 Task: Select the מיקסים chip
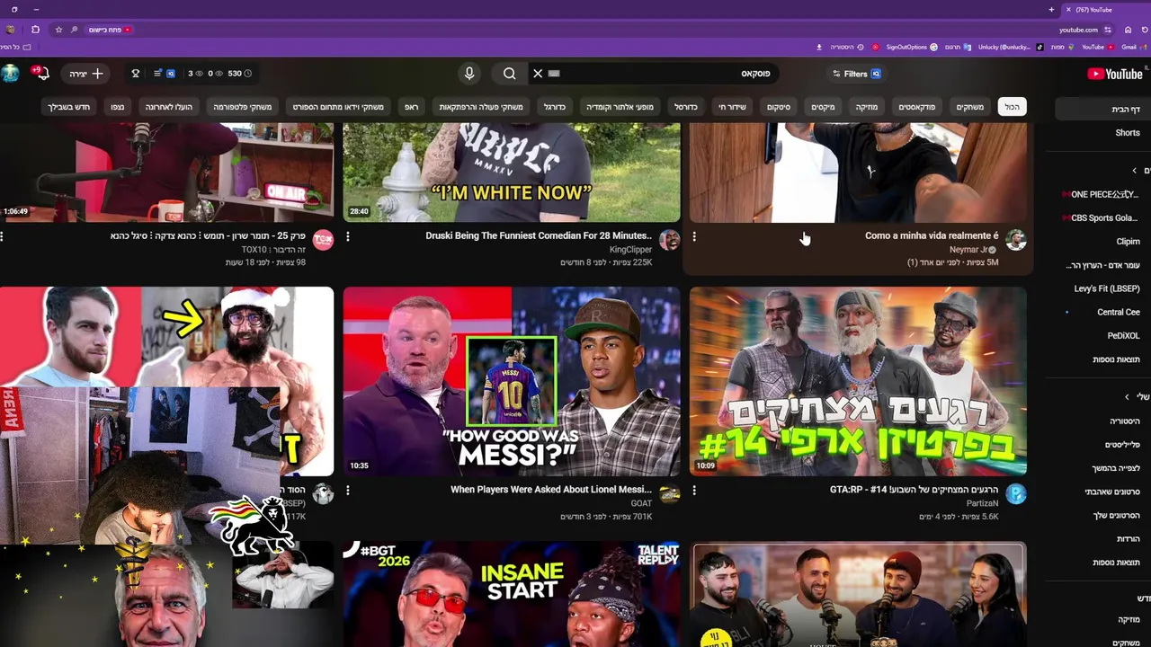click(823, 107)
